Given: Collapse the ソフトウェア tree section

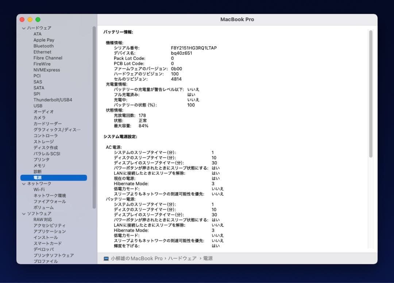Looking at the screenshot, I should click(x=23, y=213).
